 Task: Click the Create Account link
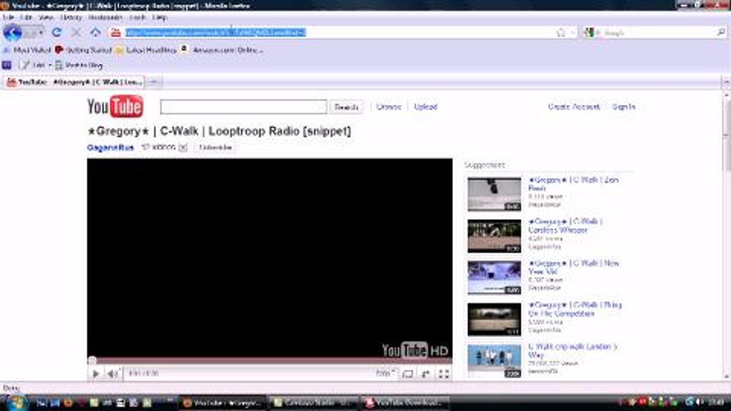point(574,107)
